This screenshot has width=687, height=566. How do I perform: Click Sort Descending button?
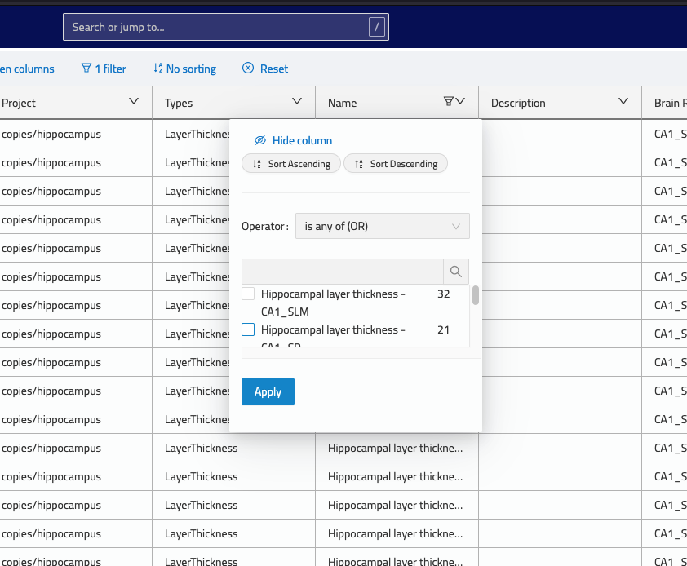(x=396, y=163)
